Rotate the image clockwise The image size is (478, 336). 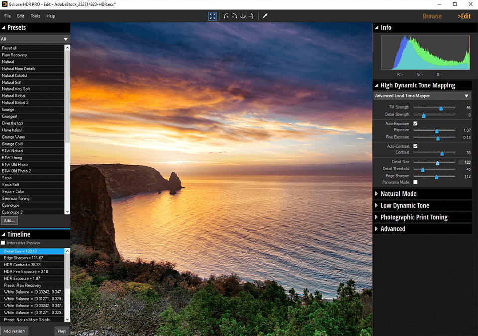(x=234, y=16)
